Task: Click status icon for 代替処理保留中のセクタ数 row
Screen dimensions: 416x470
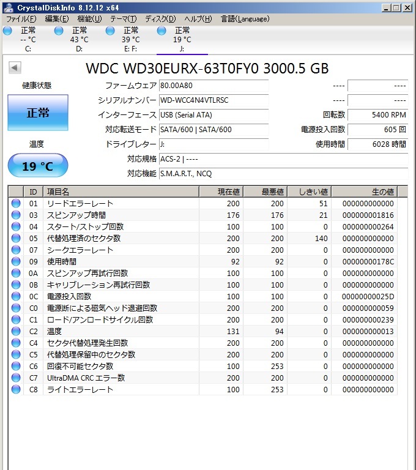Action: 16,354
